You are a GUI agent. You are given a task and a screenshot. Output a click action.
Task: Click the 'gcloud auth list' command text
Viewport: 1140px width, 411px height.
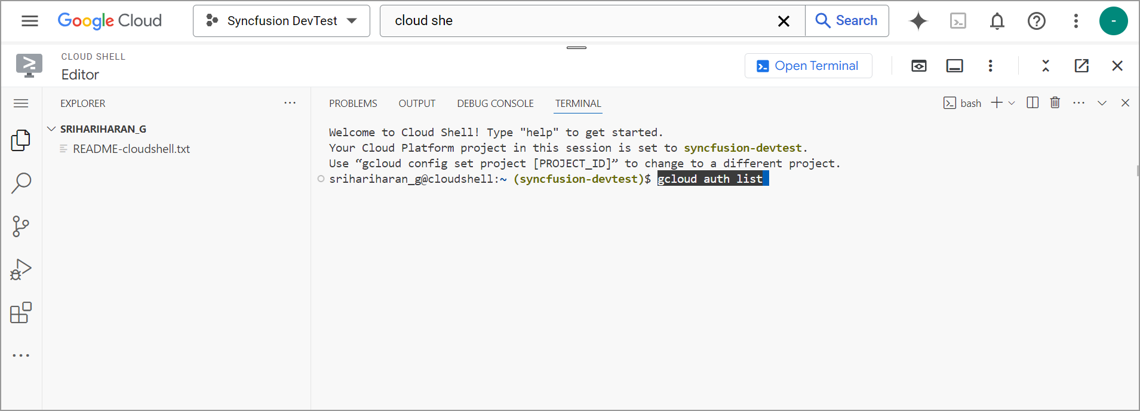pyautogui.click(x=710, y=179)
